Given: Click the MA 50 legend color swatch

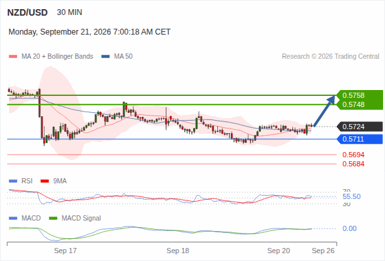Looking at the screenshot, I should pos(106,57).
